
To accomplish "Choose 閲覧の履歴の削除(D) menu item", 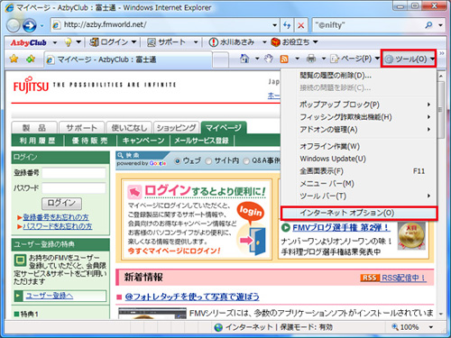I will click(x=358, y=76).
